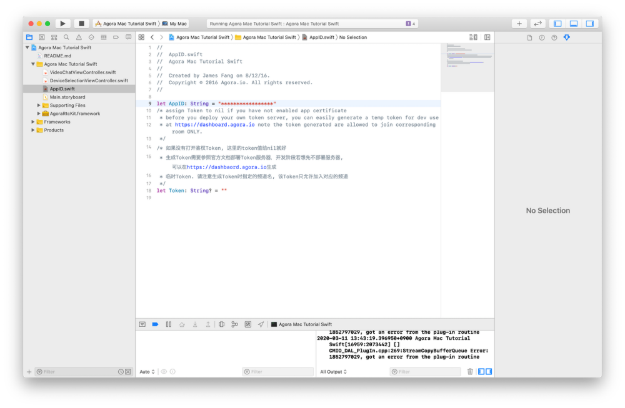Open the All Output console dropdown
Viewport: 625px width, 408px height.
pyautogui.click(x=334, y=371)
